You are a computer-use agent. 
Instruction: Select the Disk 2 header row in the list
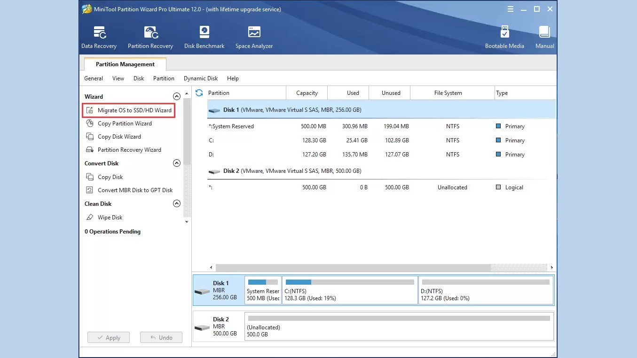coord(381,171)
